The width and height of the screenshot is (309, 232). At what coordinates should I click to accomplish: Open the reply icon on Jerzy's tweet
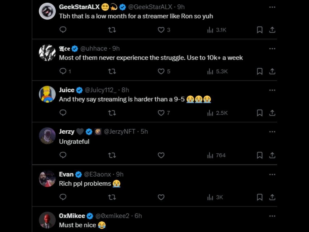tap(63, 155)
